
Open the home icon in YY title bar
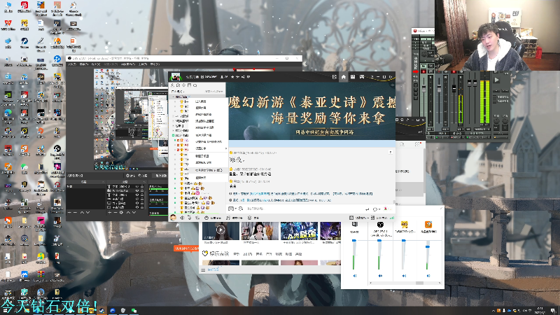[343, 77]
